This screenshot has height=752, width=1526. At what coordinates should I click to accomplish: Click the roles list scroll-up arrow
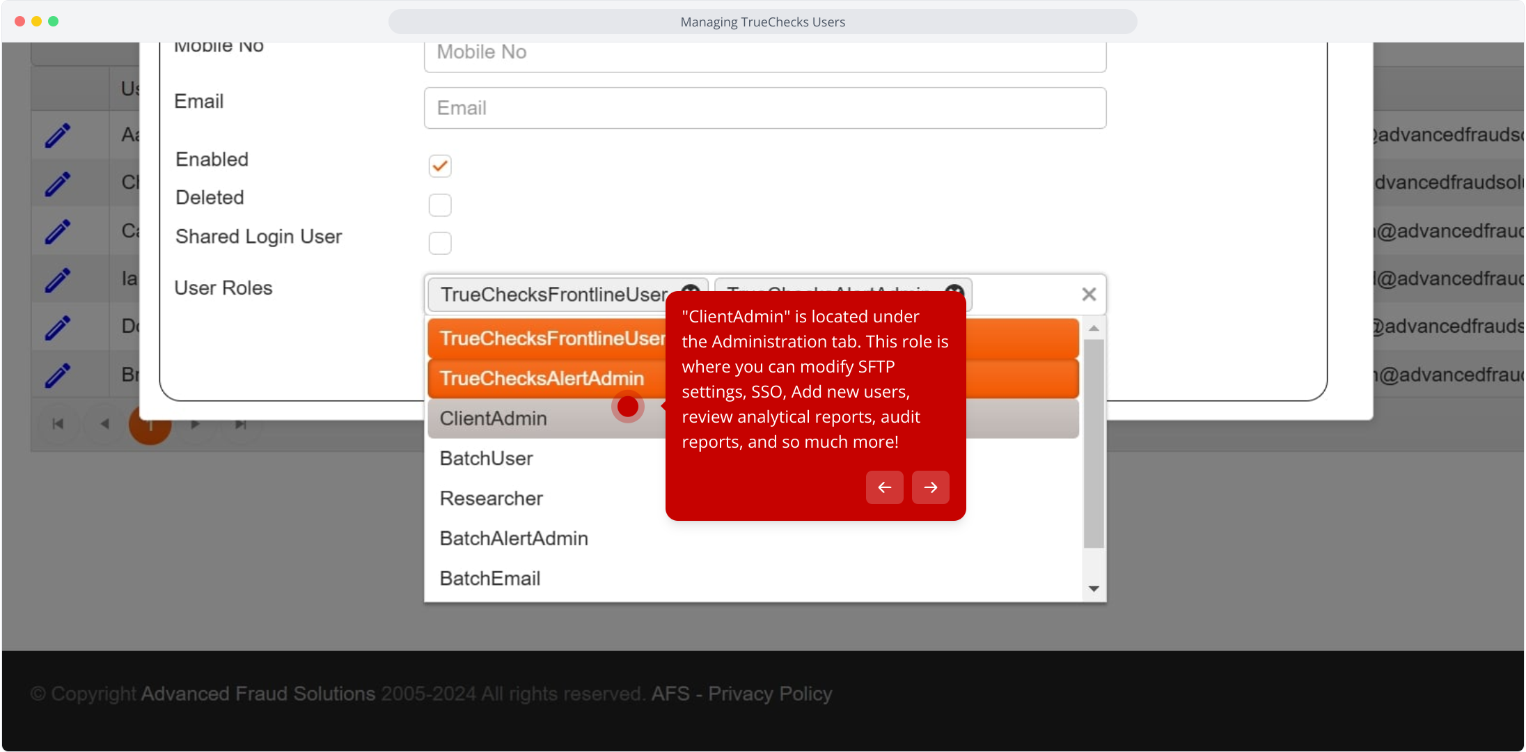(x=1094, y=328)
